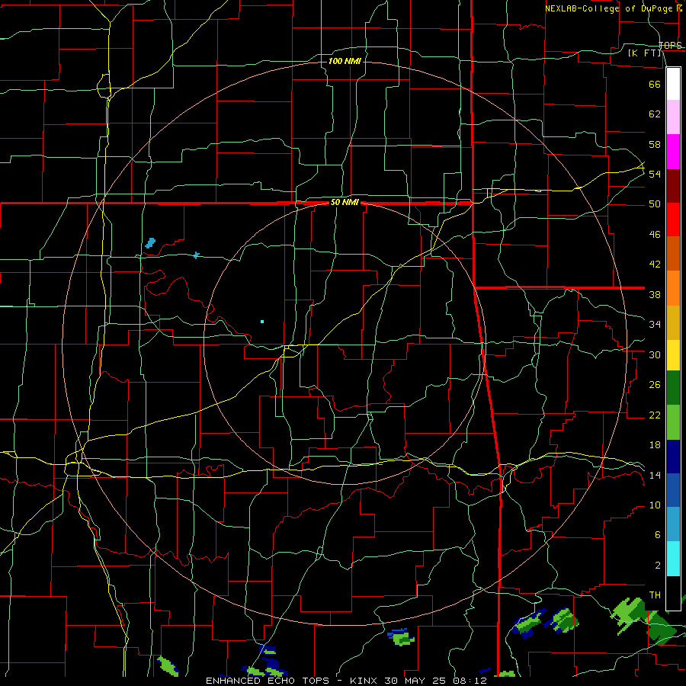Click the '46' legend value
Viewport: 686px width, 686px height.
655,235
